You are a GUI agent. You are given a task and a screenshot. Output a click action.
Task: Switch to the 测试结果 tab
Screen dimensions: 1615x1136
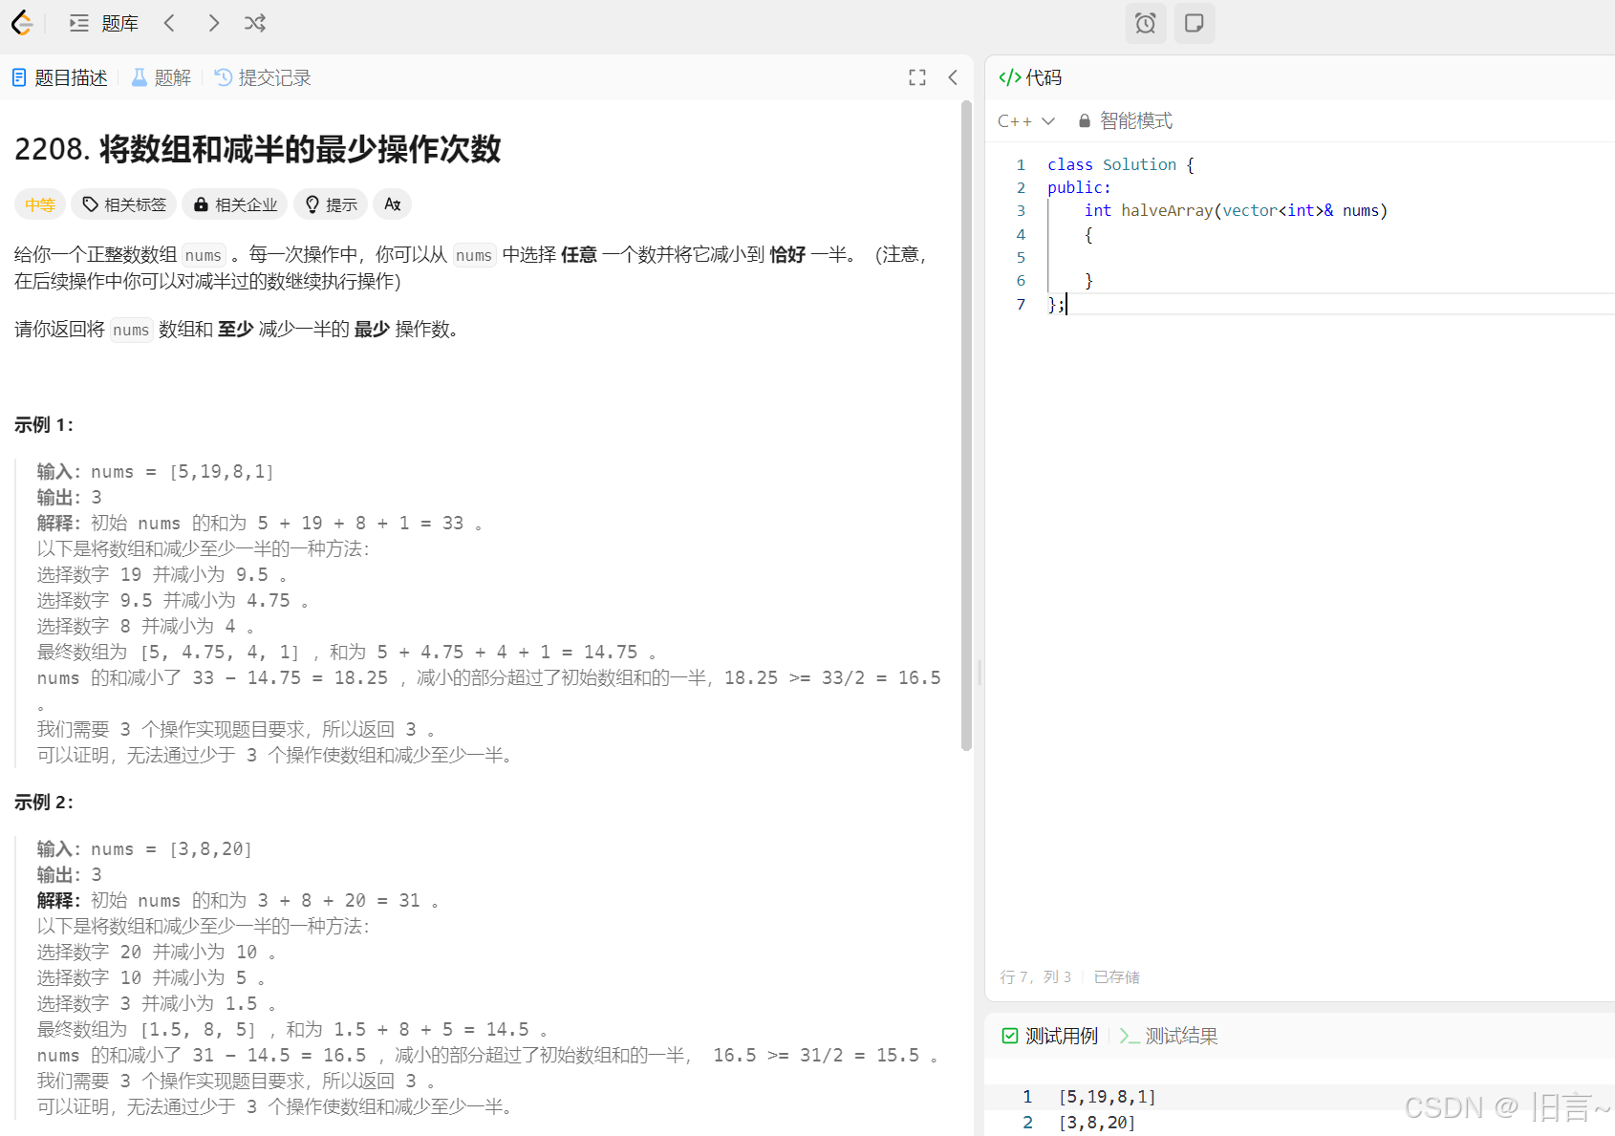click(x=1169, y=1036)
